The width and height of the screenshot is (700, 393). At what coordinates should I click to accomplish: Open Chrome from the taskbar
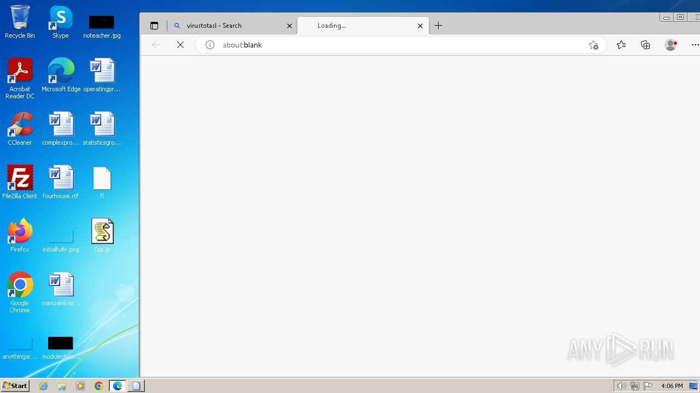[99, 386]
